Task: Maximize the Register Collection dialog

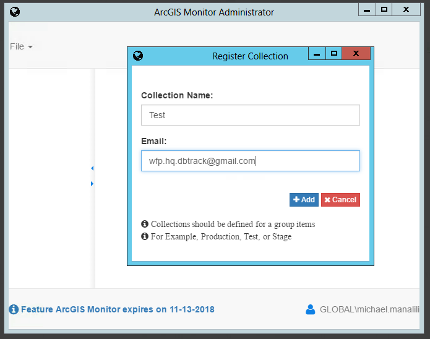Action: (333, 53)
